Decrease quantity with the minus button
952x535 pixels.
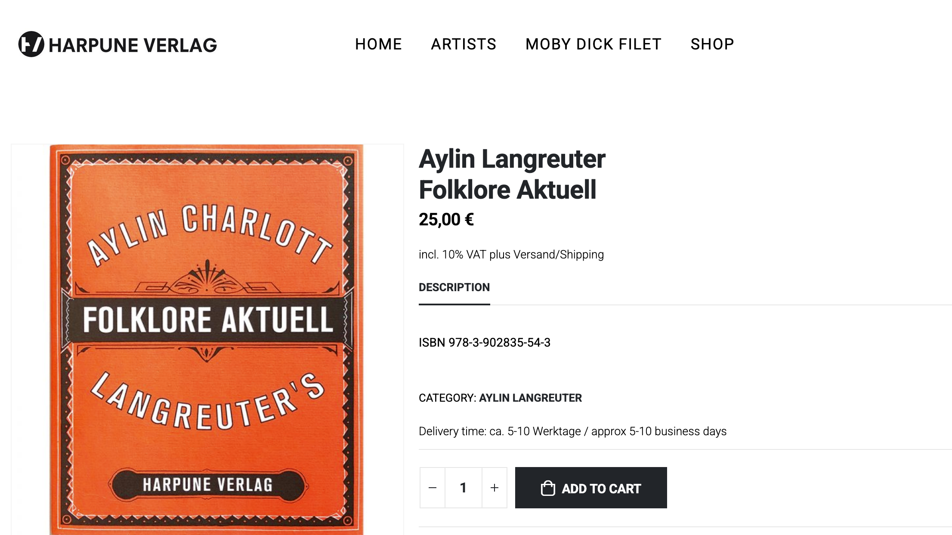click(x=433, y=488)
